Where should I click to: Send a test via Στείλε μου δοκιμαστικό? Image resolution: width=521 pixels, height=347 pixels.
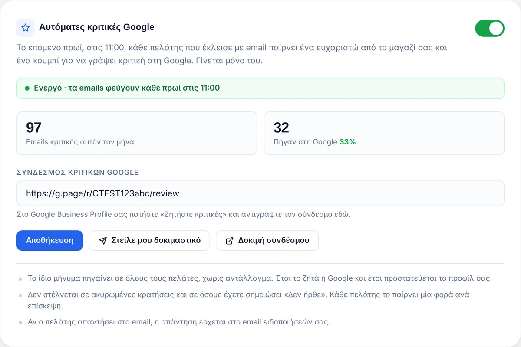click(149, 240)
